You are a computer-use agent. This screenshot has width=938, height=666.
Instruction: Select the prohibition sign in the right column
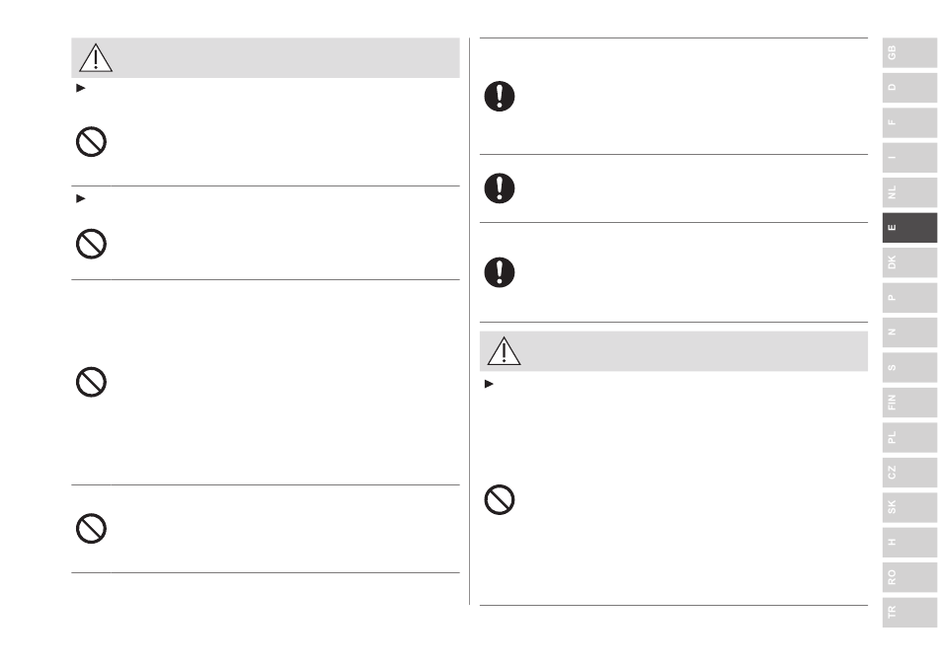click(x=500, y=500)
